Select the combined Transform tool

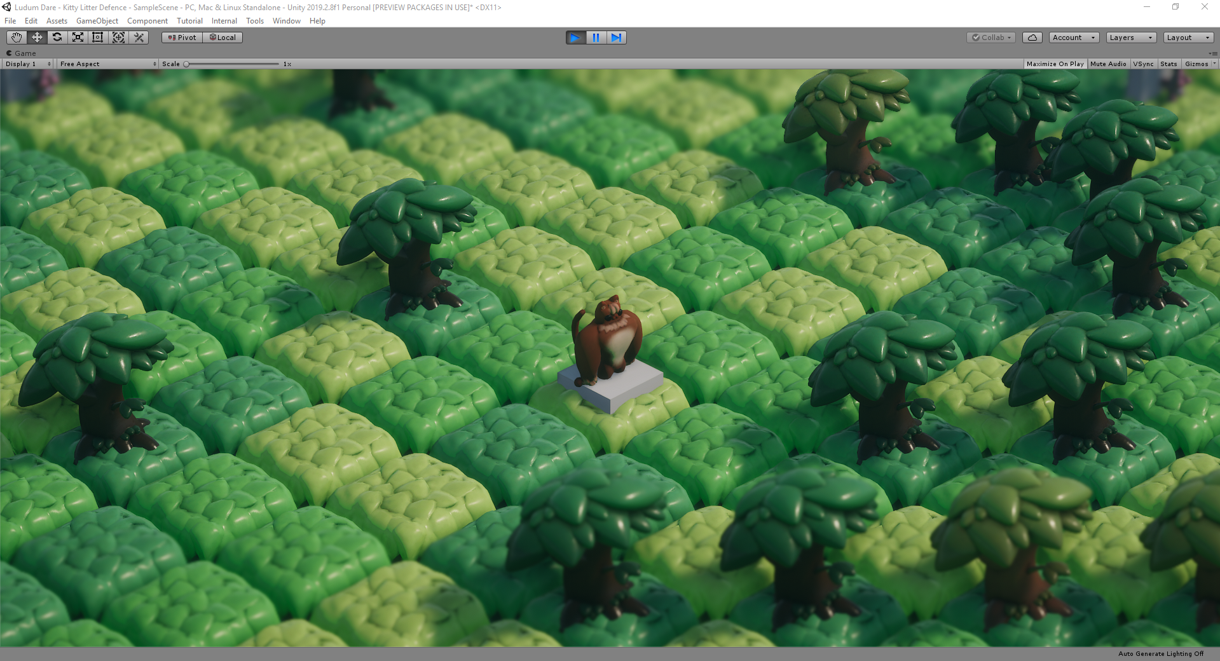pos(118,37)
